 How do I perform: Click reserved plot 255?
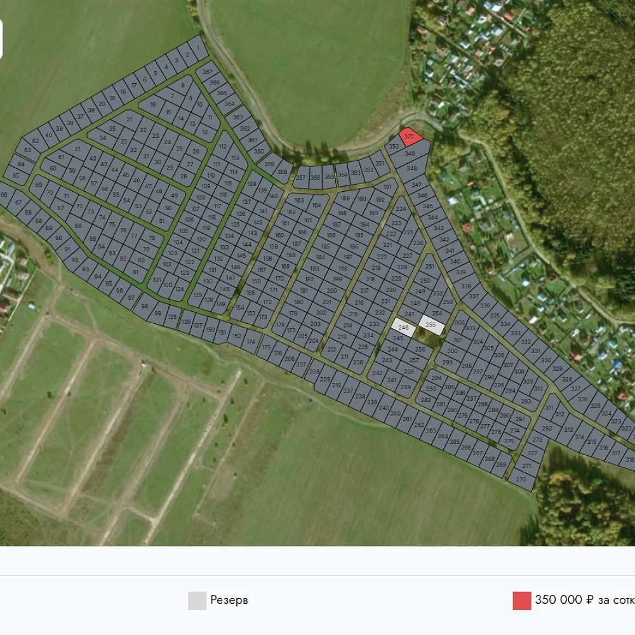(431, 324)
